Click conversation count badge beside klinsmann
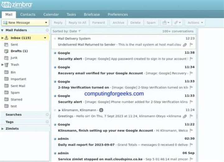This screenshot has width=224, height=162. point(101,110)
